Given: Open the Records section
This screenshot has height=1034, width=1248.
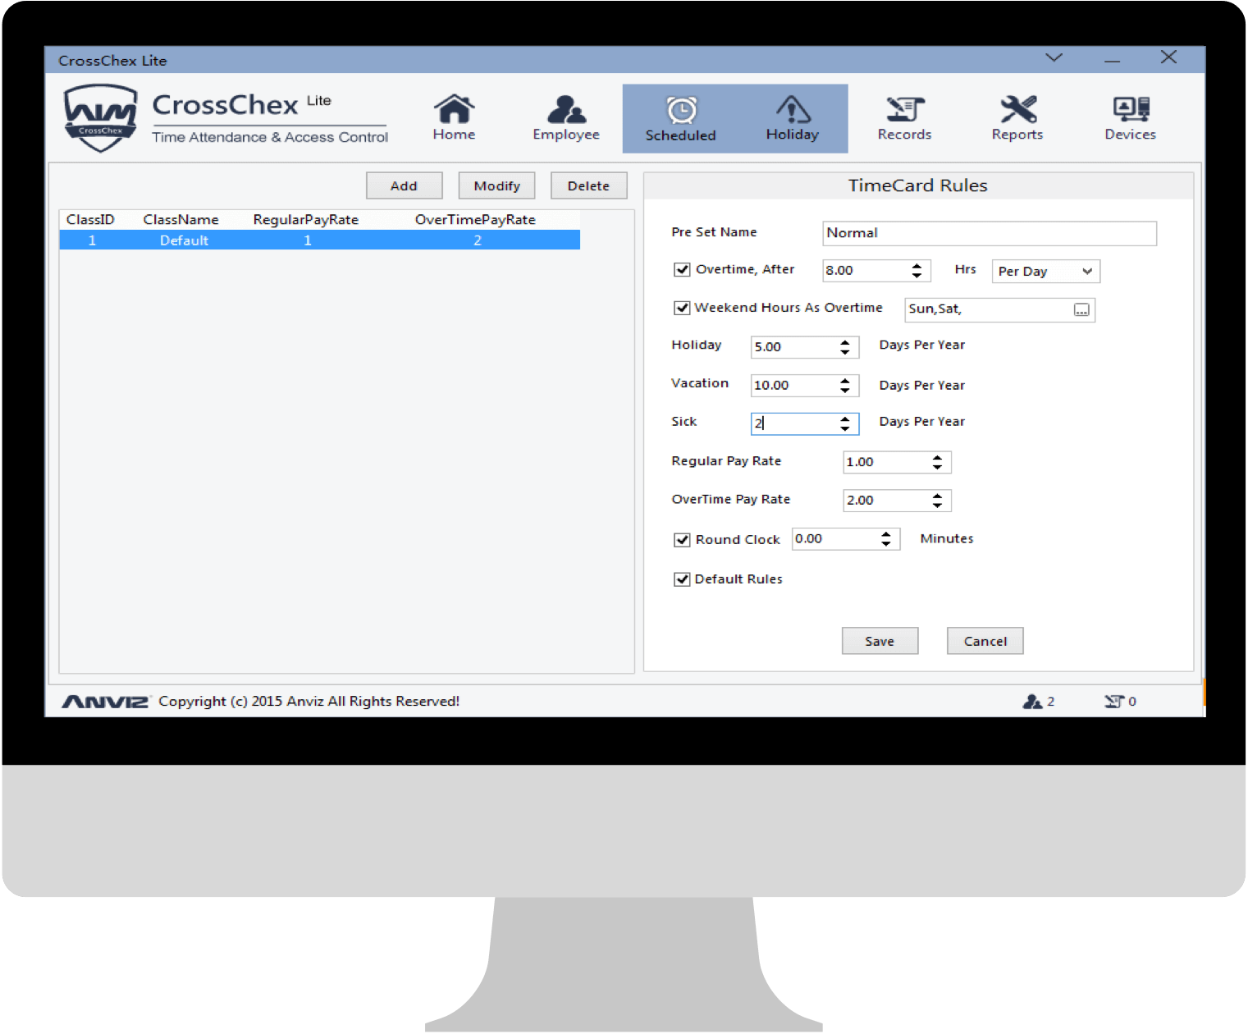Looking at the screenshot, I should coord(904,118).
